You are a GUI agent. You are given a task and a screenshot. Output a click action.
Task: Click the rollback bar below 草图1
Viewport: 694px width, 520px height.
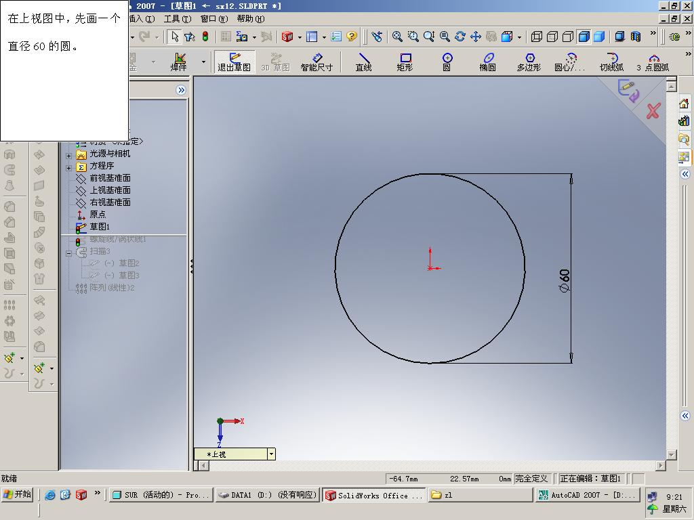[124, 234]
